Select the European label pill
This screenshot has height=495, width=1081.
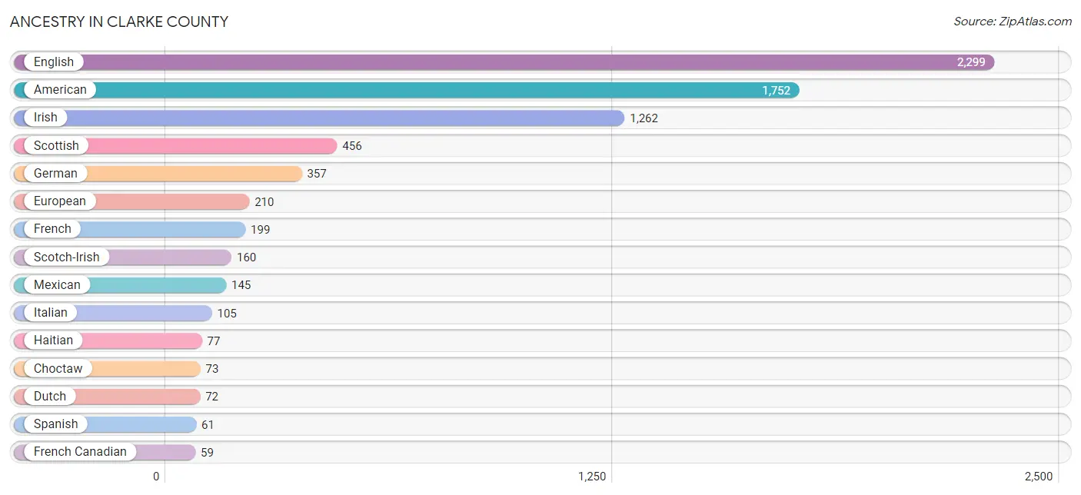click(x=60, y=201)
